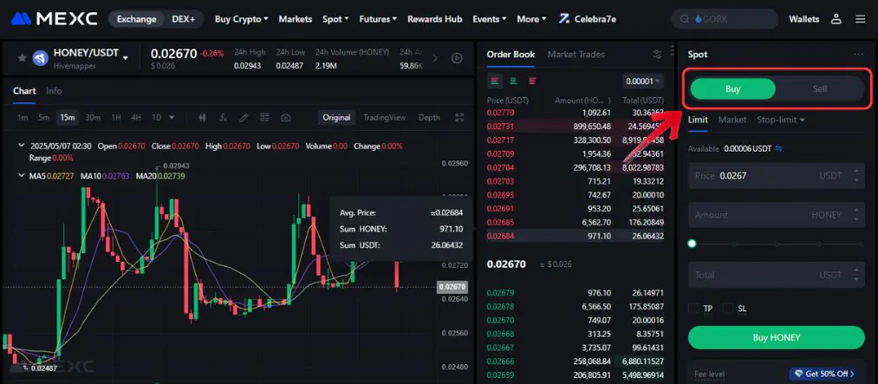
Task: Select the Limit order tab
Action: (698, 120)
